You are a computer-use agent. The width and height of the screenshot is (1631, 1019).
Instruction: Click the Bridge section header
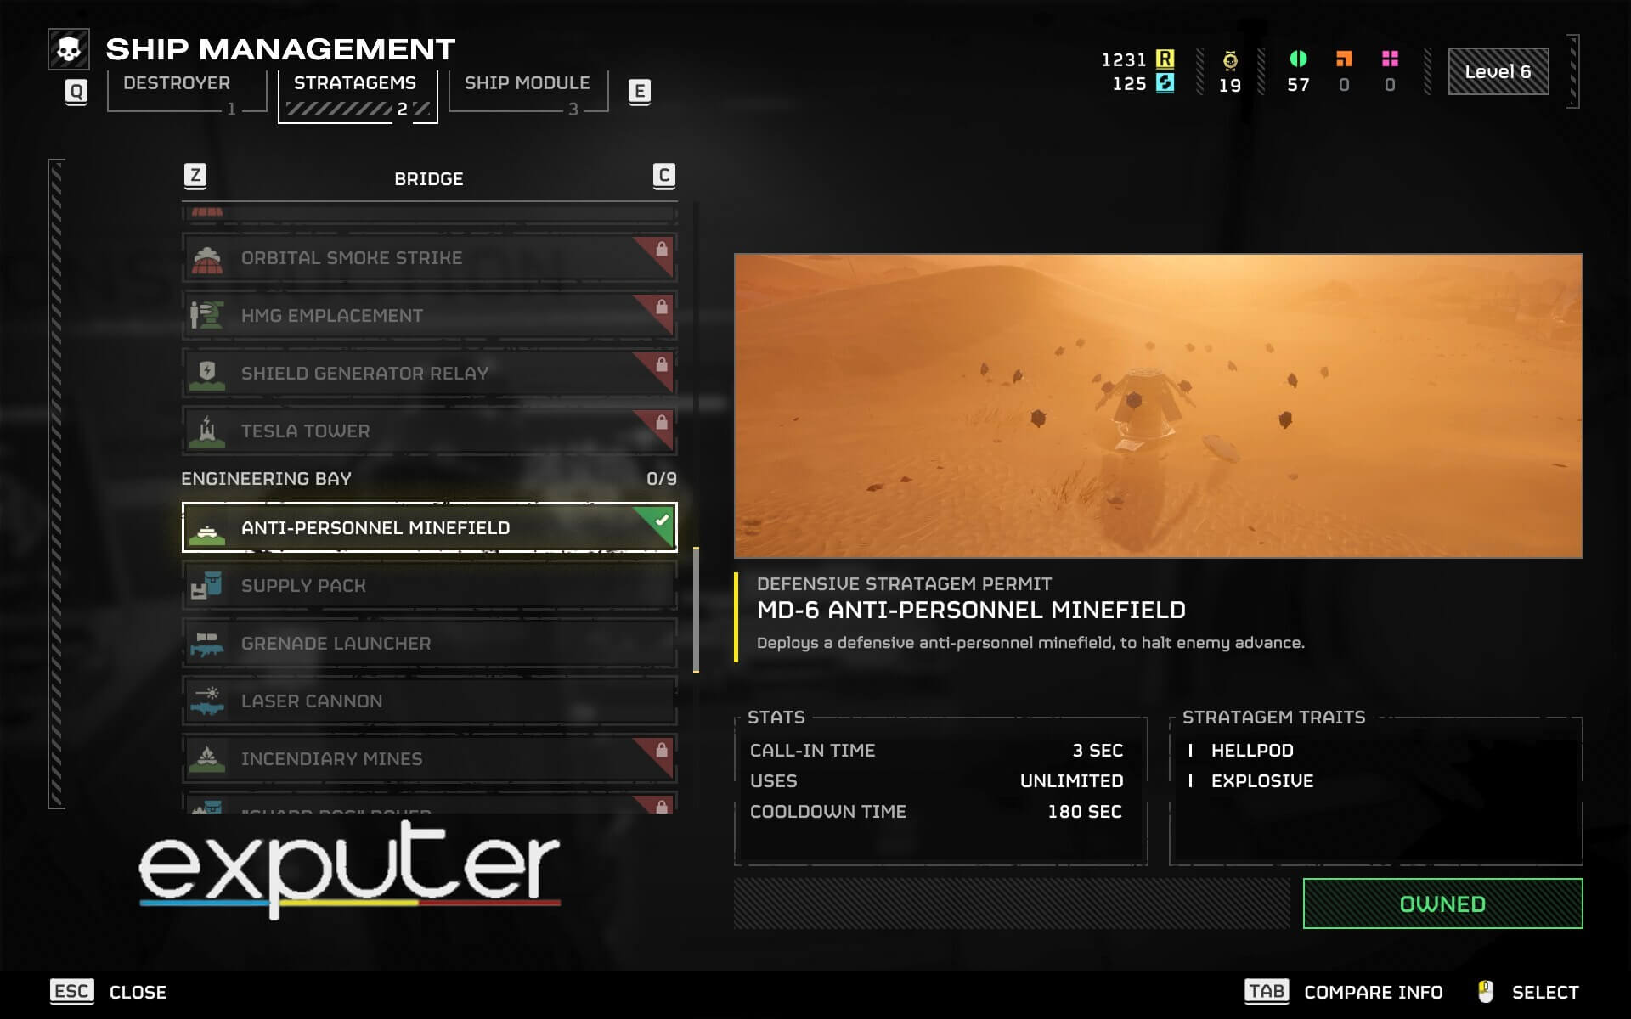click(429, 179)
